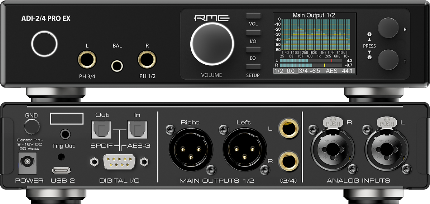
Task: Click the blank white label box
Action: tap(67, 119)
